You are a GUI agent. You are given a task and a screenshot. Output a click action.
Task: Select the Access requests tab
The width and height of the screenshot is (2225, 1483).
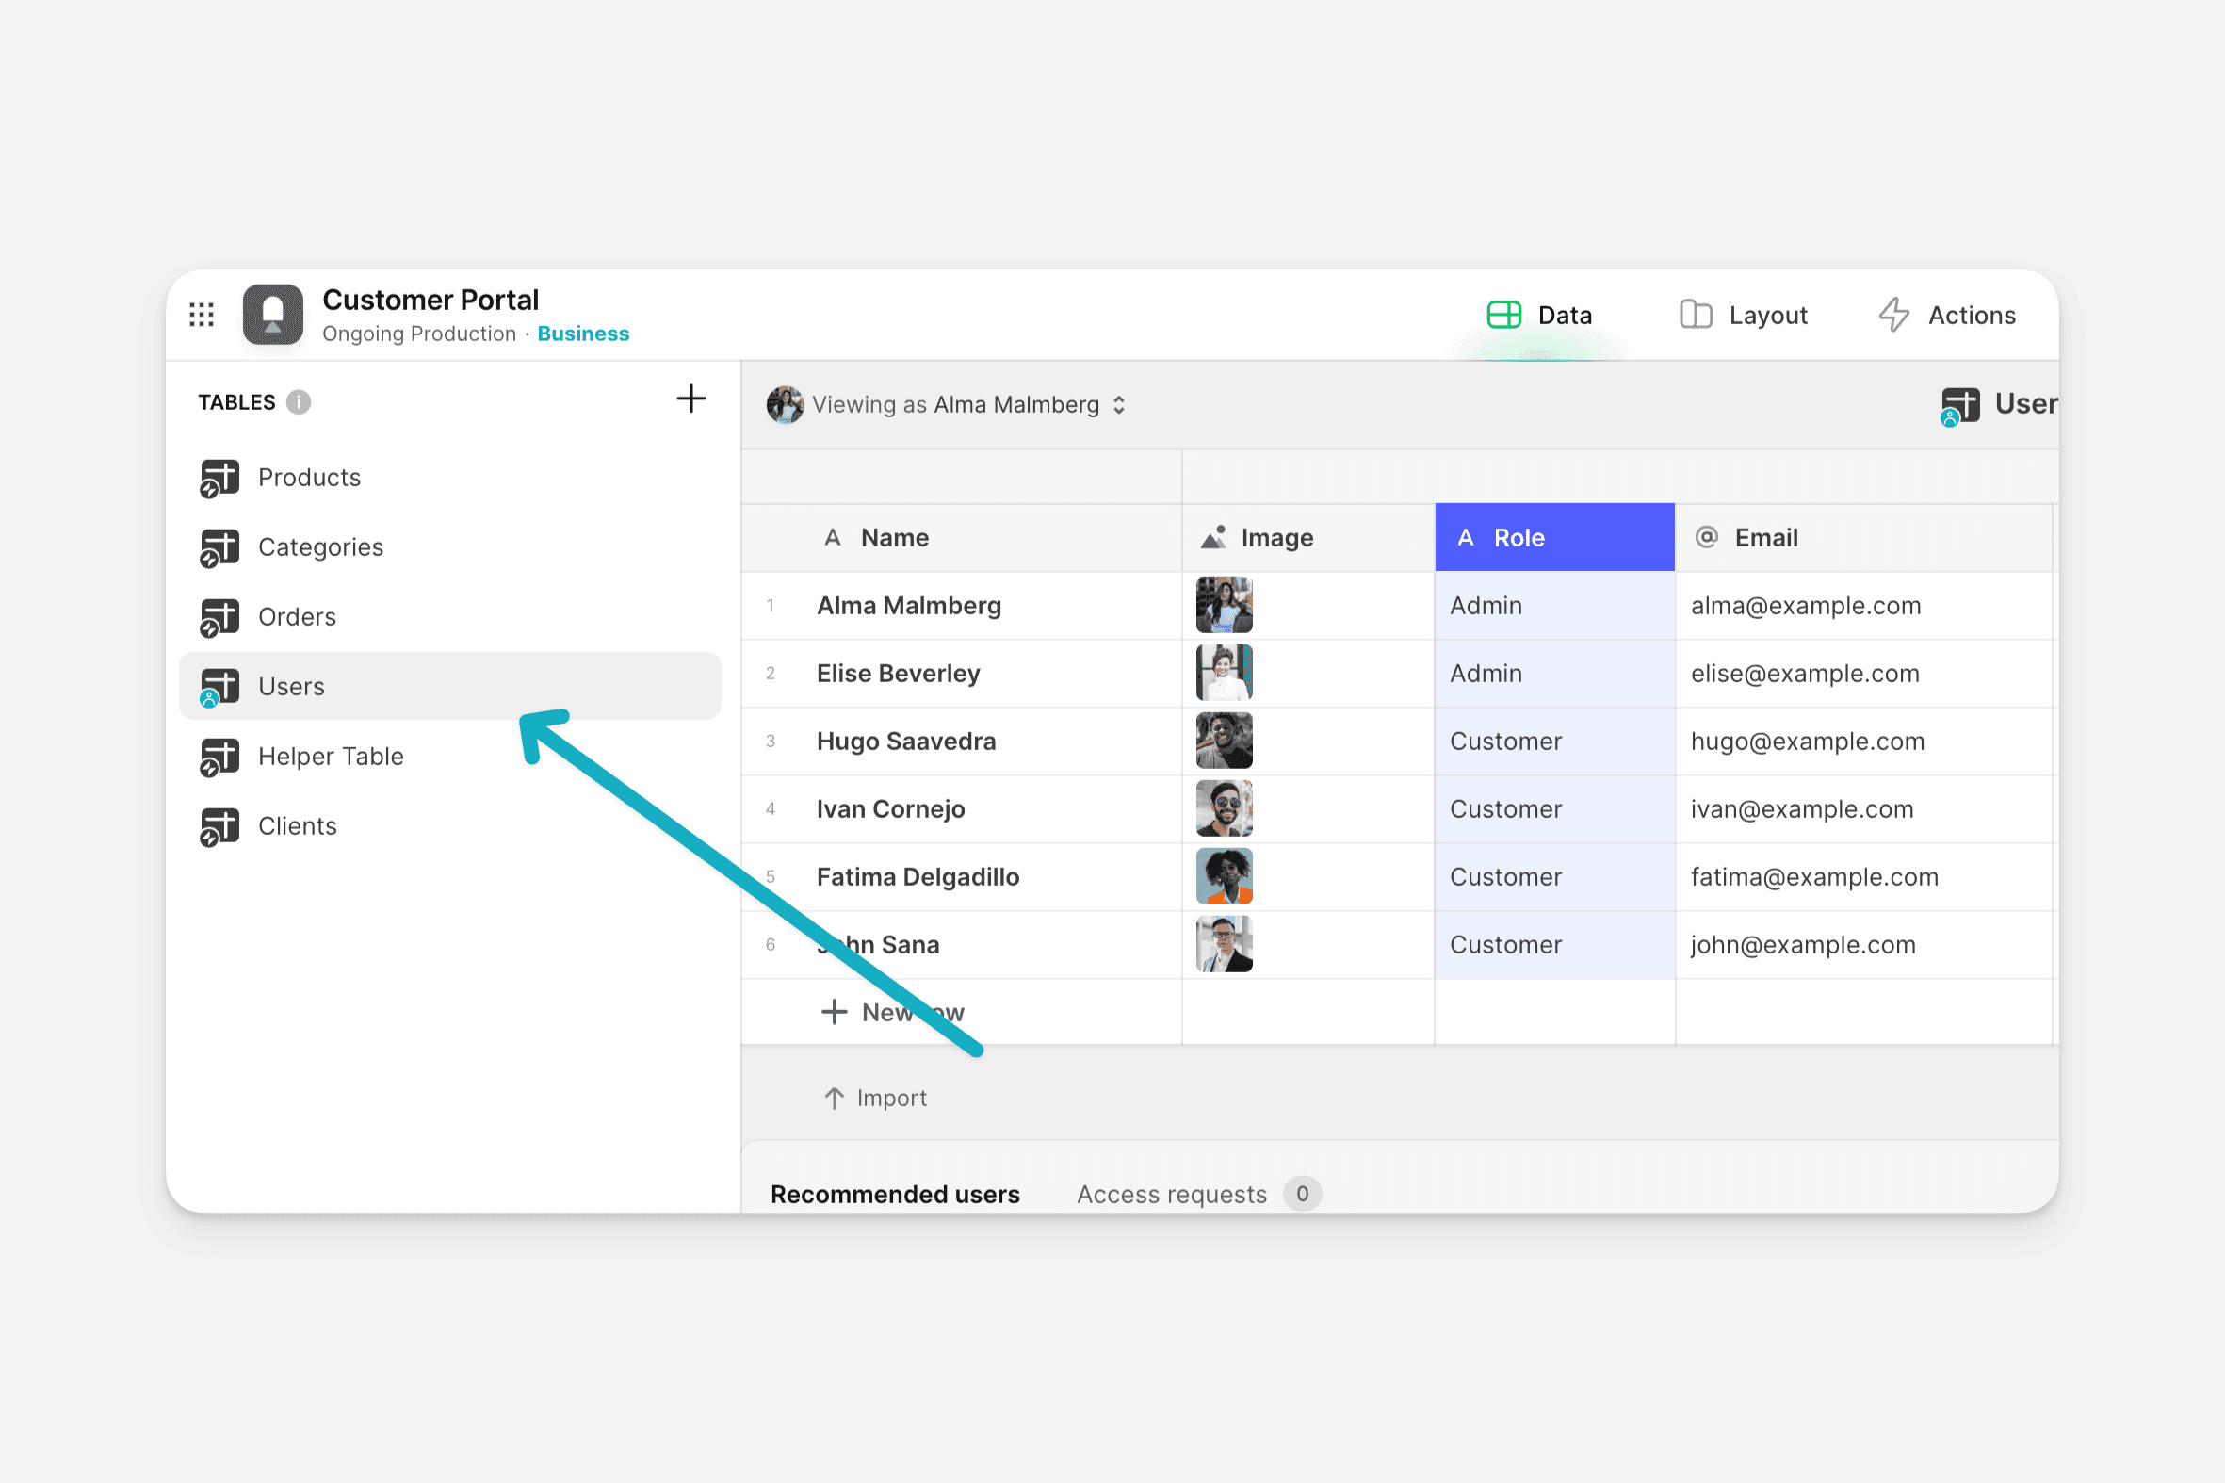(1172, 1195)
